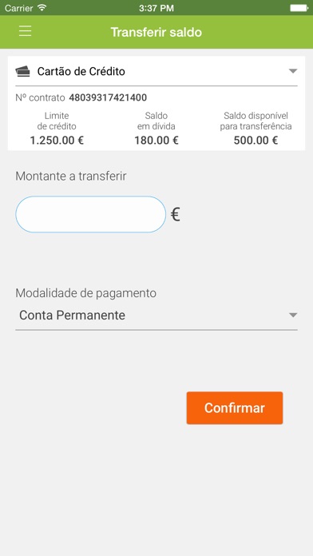Open the hamburger menu icon
Image resolution: width=313 pixels, height=556 pixels.
click(x=26, y=31)
